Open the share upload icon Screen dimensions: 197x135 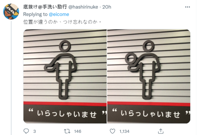[x=161, y=131]
